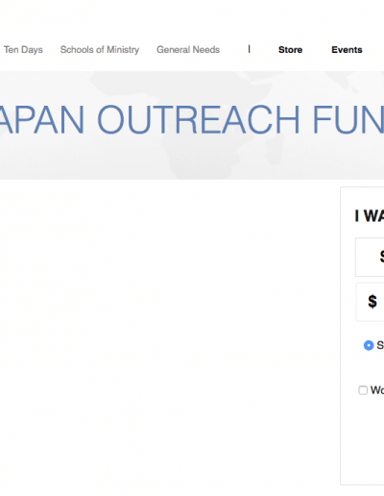The height and width of the screenshot is (496, 384).
Task: Click the world map banner background
Action: (192, 157)
